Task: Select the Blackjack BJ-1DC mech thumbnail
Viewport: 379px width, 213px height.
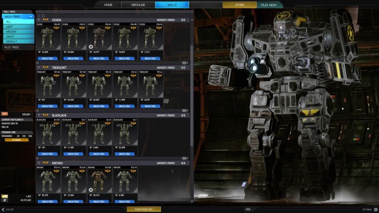Action: click(48, 133)
